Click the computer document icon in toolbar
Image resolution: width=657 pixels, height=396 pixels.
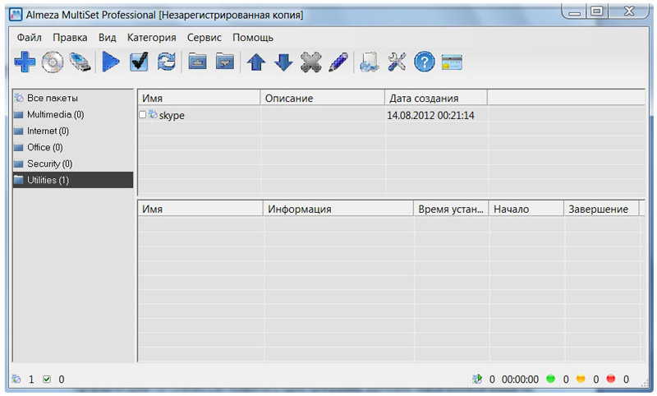click(370, 62)
